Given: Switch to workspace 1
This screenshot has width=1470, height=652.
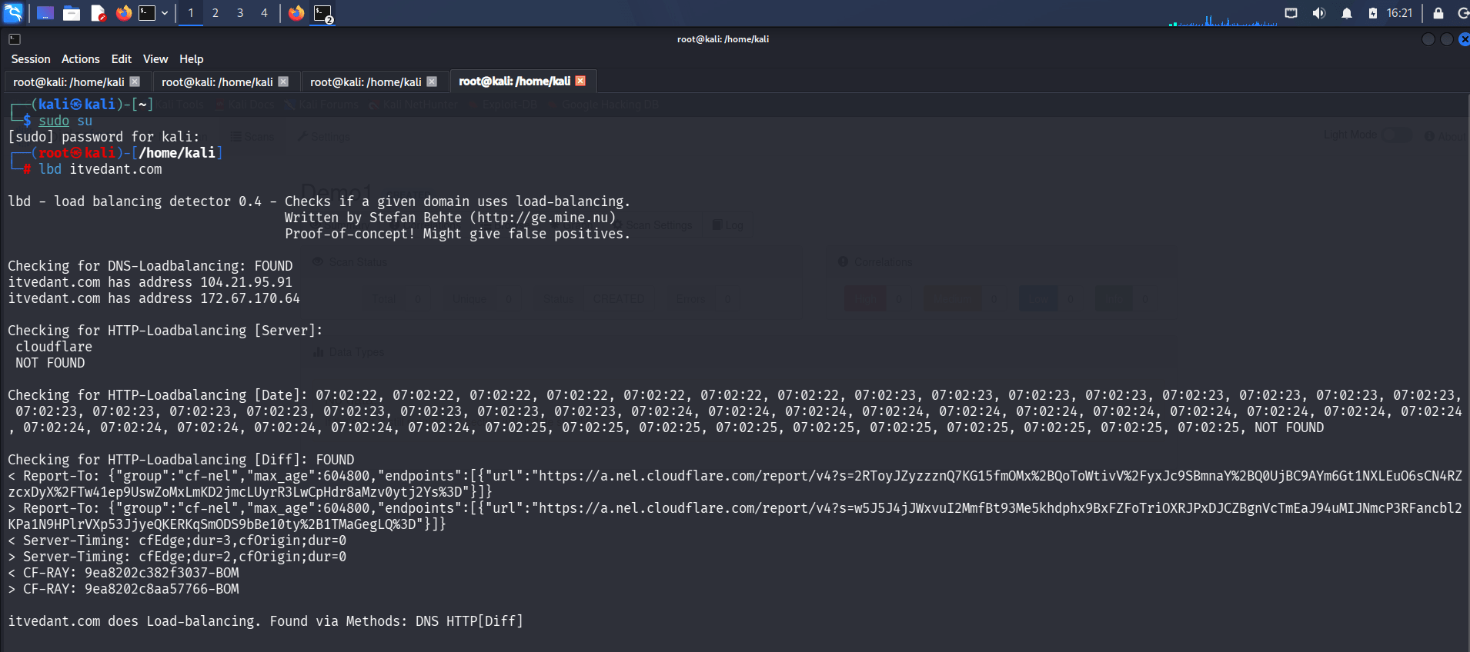Looking at the screenshot, I should coord(191,13).
